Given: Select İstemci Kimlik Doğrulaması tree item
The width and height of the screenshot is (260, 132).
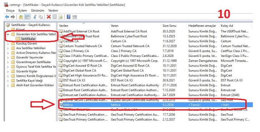Looking at the screenshot, I should tap(36, 76).
